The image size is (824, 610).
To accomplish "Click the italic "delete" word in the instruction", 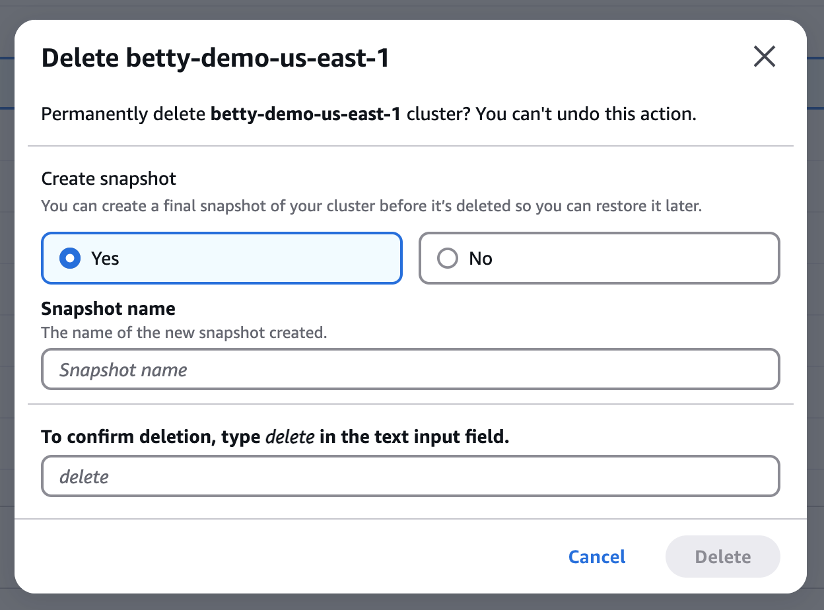I will (x=289, y=437).
